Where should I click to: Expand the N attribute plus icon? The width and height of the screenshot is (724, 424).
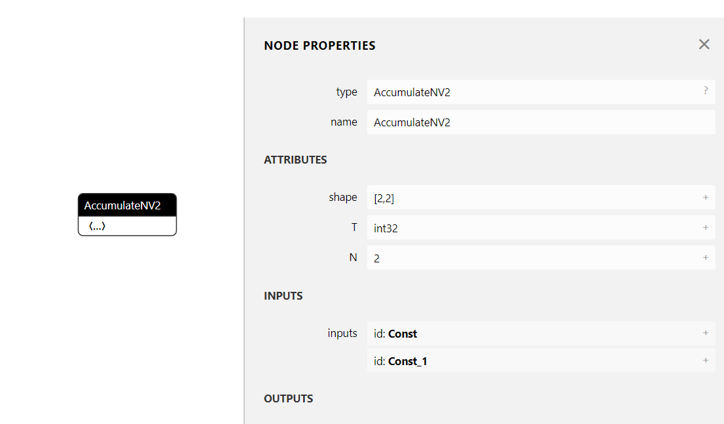coord(706,257)
